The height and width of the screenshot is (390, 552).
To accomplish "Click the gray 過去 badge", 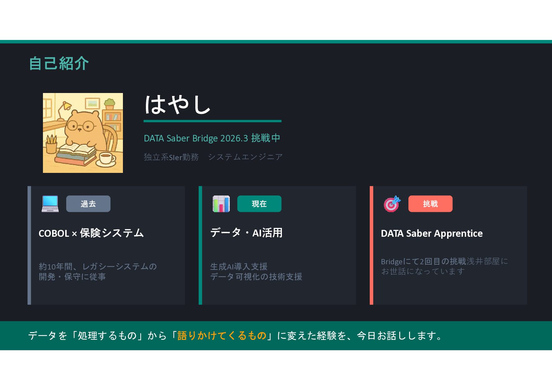I will pyautogui.click(x=88, y=204).
